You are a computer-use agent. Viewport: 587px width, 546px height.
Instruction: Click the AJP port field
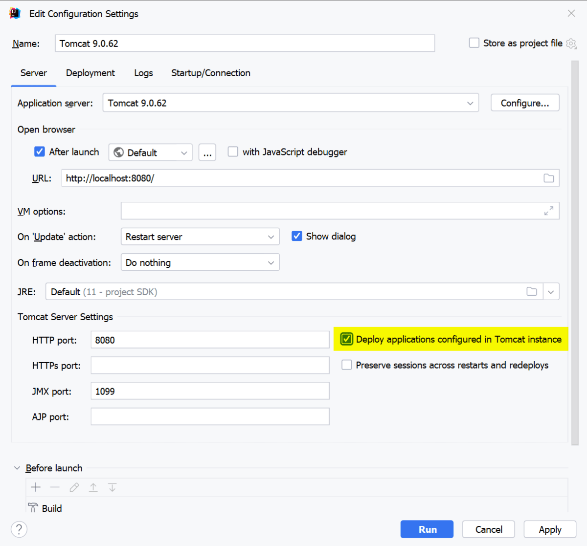click(x=210, y=416)
